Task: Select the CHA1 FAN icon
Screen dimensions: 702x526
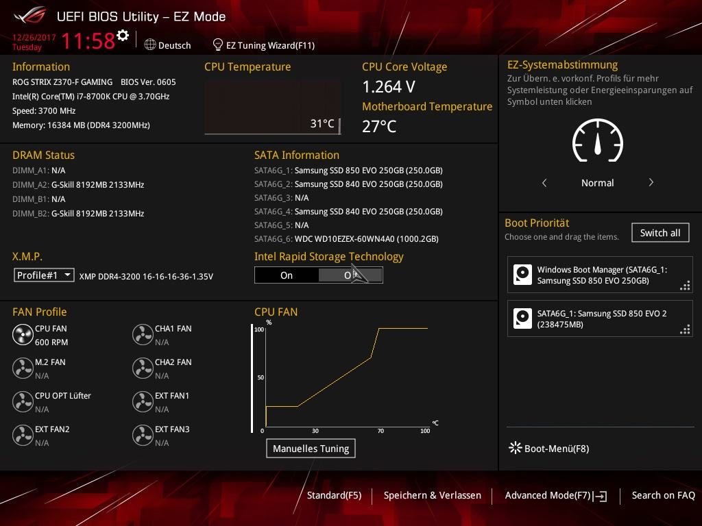Action: pyautogui.click(x=143, y=335)
